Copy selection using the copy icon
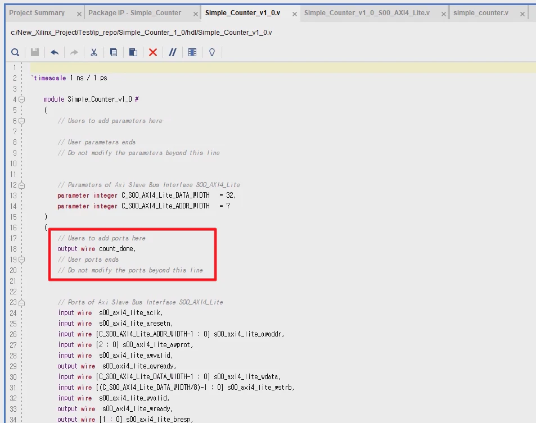The height and width of the screenshot is (423, 536). coord(114,52)
